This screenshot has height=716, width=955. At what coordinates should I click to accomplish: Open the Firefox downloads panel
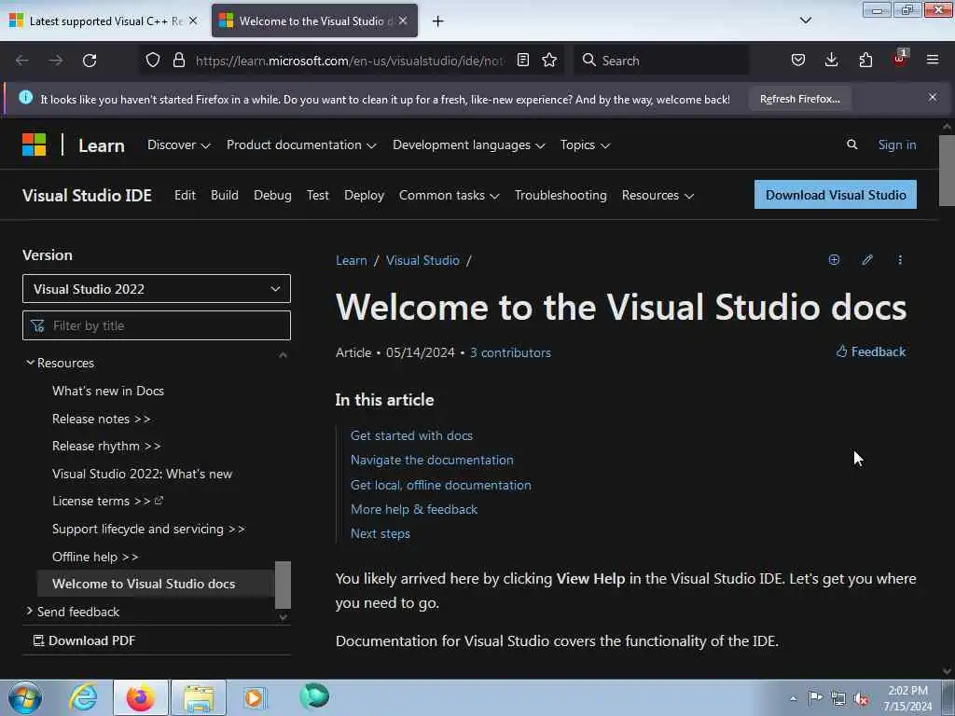pos(831,61)
